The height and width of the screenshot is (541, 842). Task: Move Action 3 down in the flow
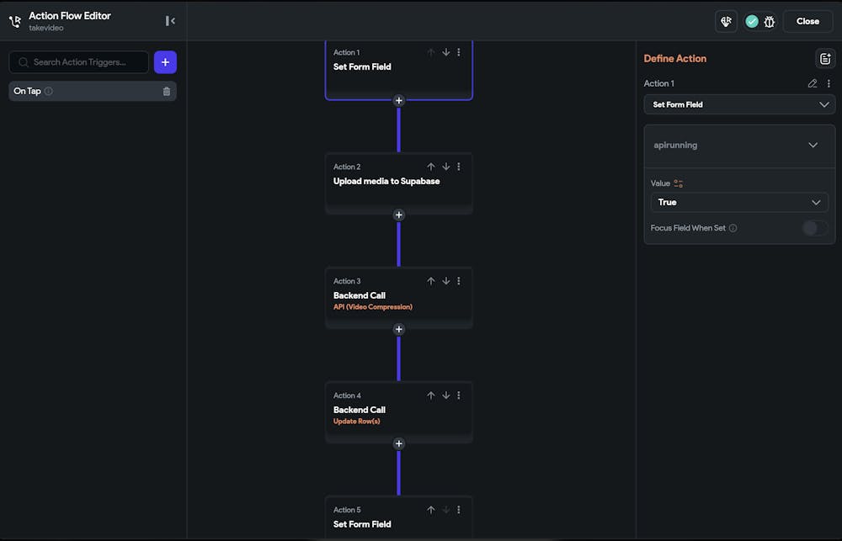pyautogui.click(x=446, y=281)
